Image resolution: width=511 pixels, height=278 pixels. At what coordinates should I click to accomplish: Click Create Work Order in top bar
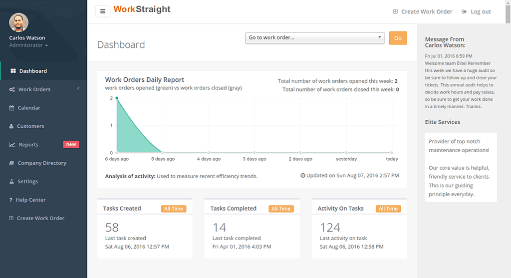pos(422,11)
